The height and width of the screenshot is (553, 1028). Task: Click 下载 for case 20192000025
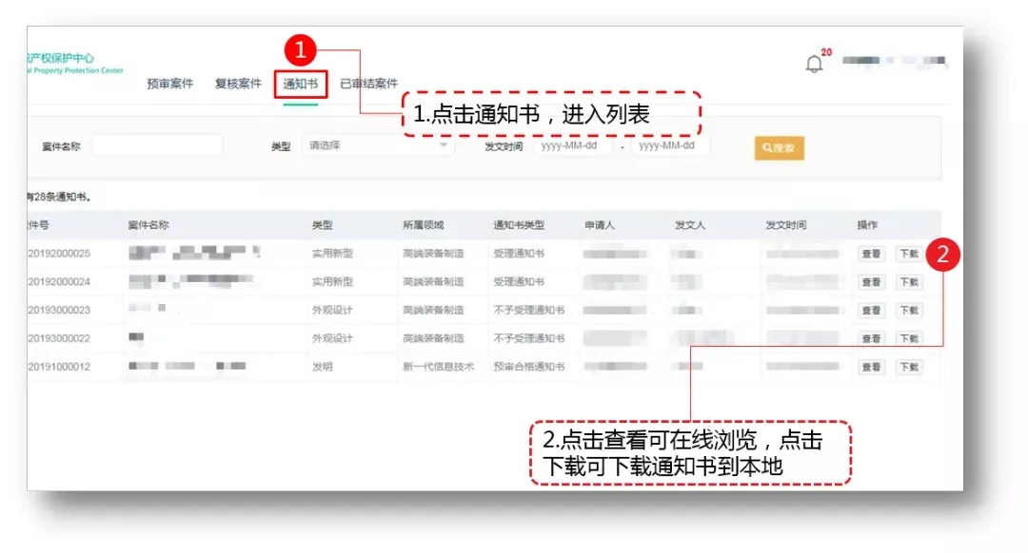[x=907, y=254]
